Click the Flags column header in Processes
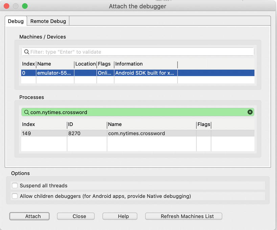 point(204,124)
